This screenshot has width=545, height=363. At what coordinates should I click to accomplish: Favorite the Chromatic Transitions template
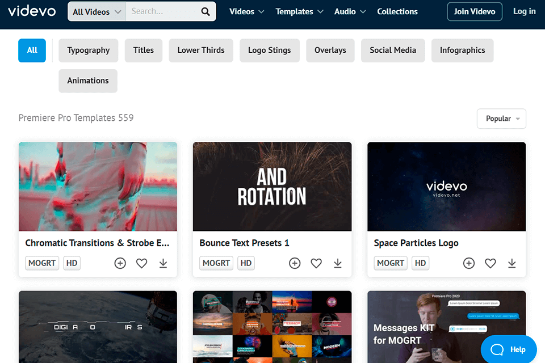(141, 263)
